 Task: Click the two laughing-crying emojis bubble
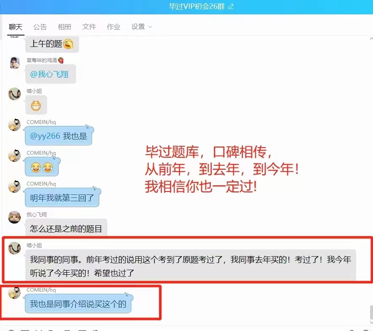point(42,167)
